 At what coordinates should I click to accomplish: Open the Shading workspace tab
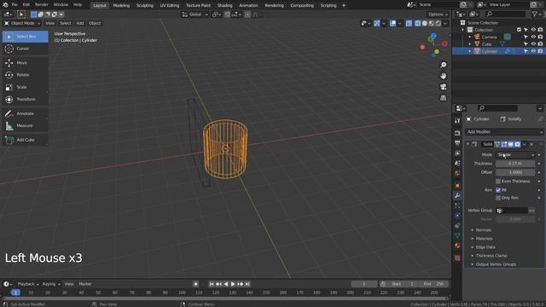point(224,5)
